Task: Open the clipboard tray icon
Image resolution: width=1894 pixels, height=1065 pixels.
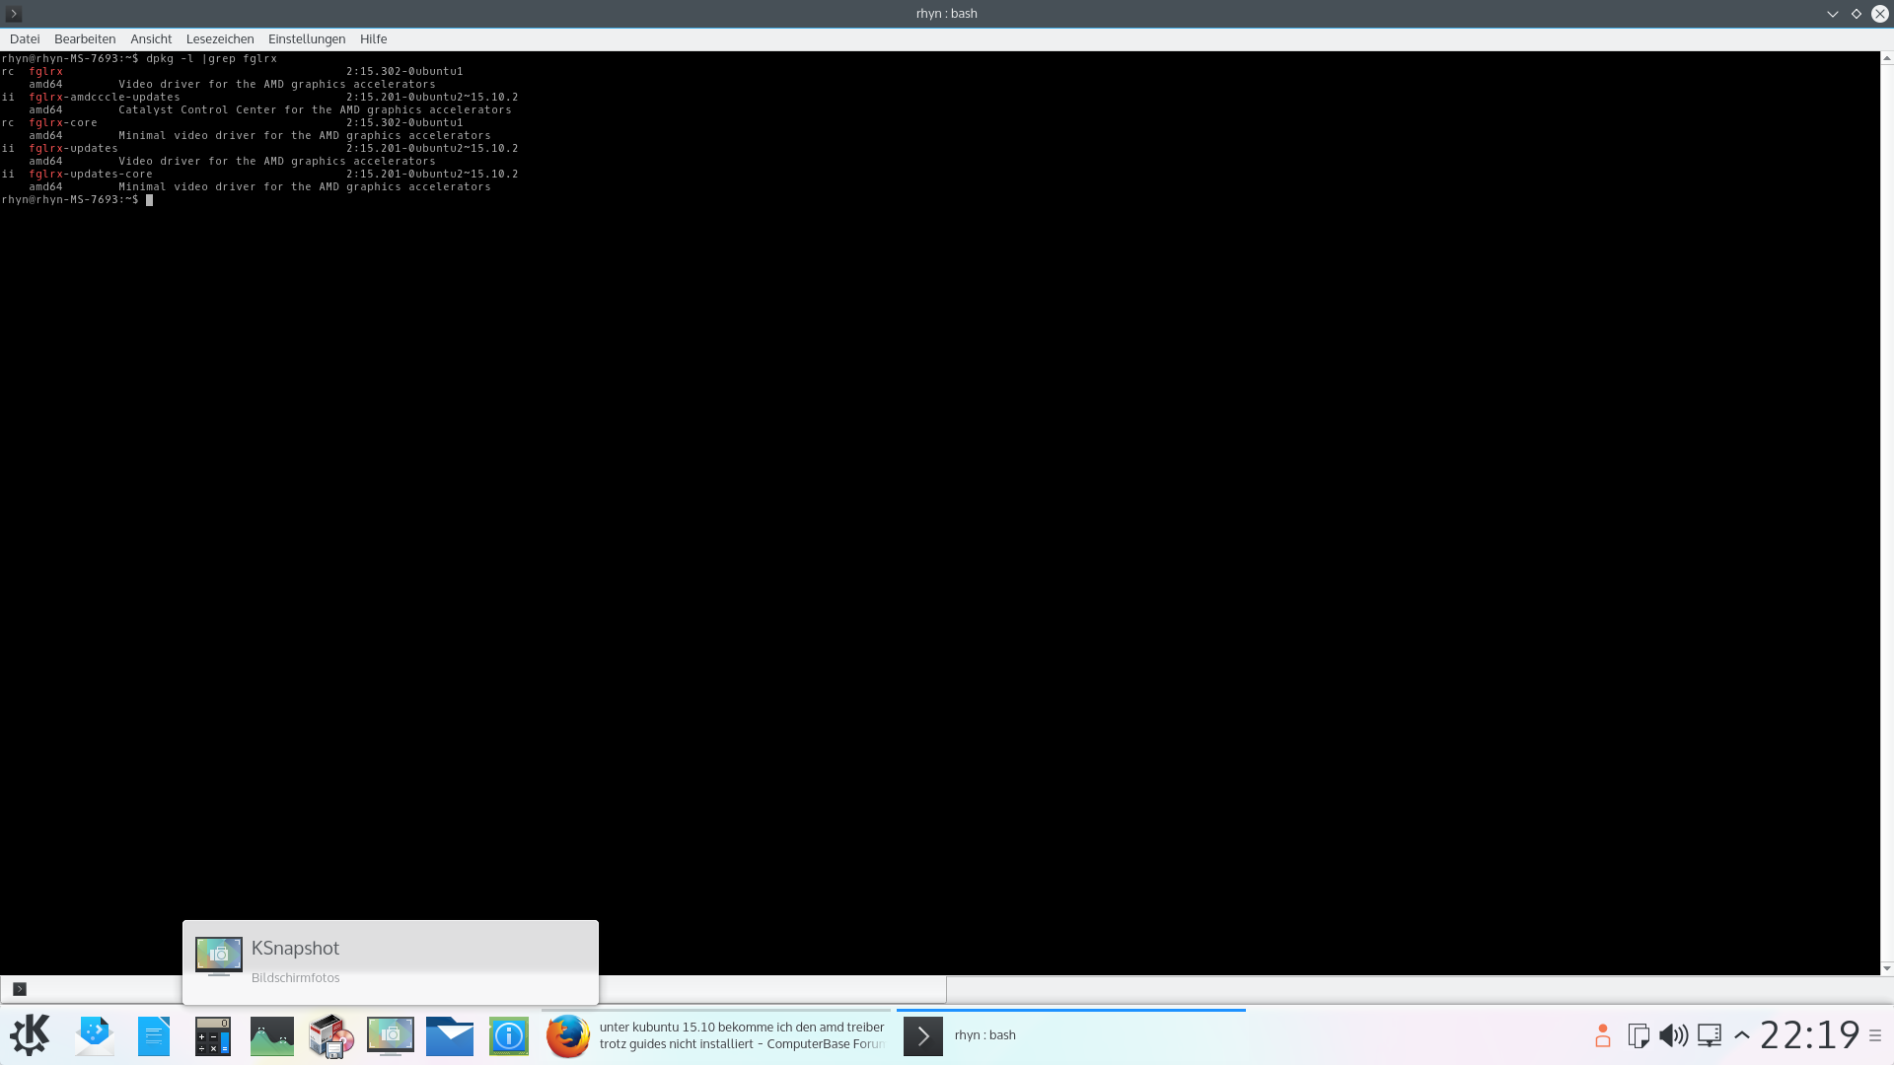Action: tap(1638, 1035)
